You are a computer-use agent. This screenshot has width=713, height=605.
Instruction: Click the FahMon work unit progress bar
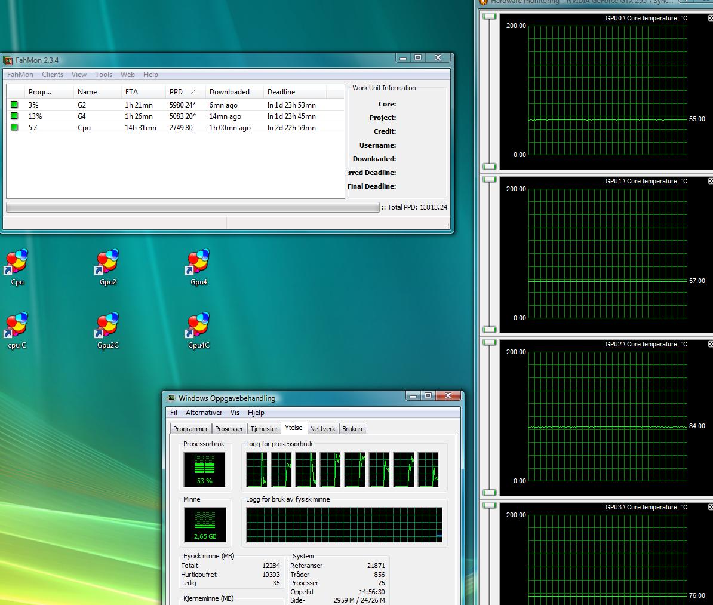tap(192, 207)
